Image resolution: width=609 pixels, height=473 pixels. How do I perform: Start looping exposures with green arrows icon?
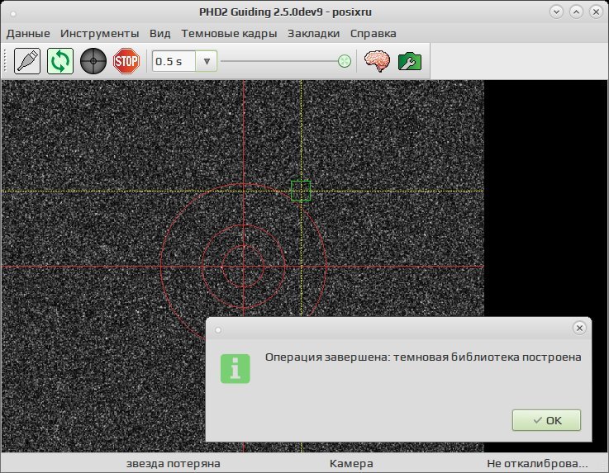coord(60,61)
